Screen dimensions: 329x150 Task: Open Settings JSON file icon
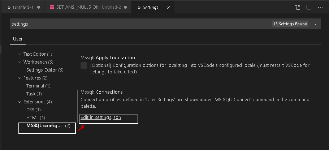pos(297,7)
